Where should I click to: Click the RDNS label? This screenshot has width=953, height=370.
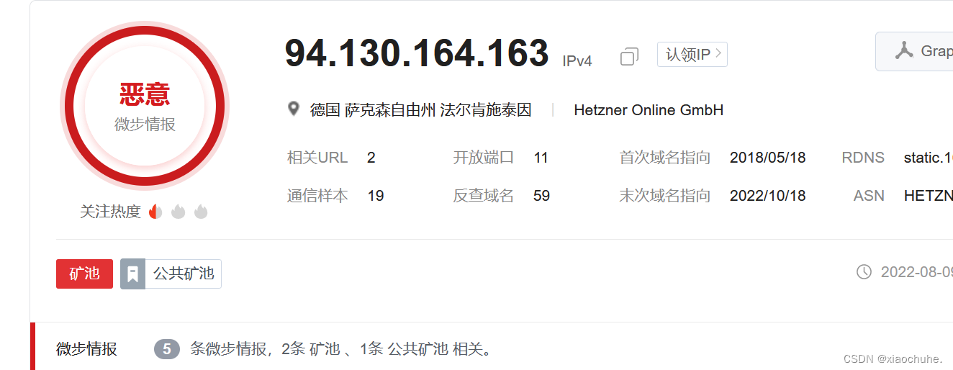click(x=863, y=158)
